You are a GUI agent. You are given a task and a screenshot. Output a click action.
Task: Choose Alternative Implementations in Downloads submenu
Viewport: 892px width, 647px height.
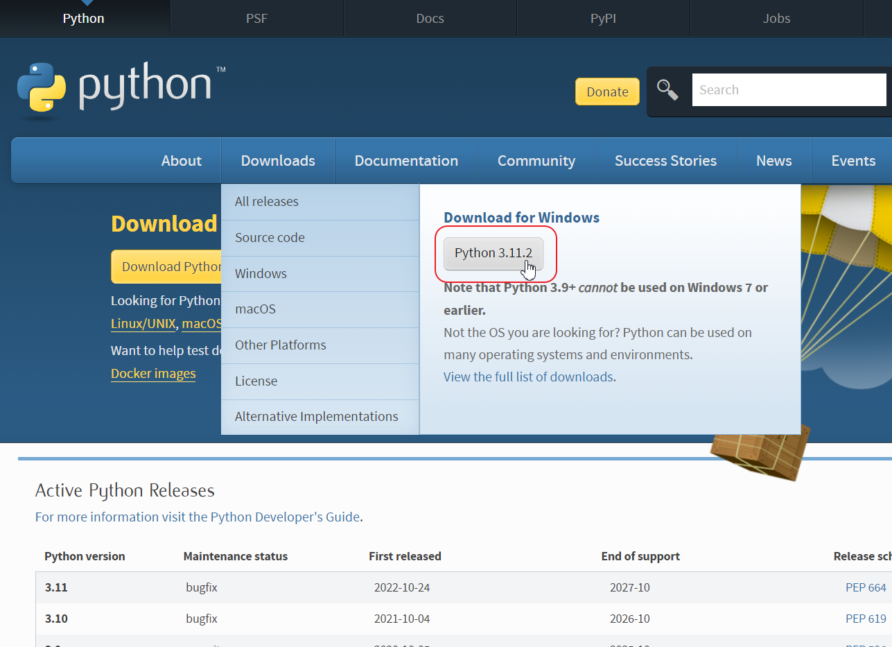pyautogui.click(x=320, y=417)
